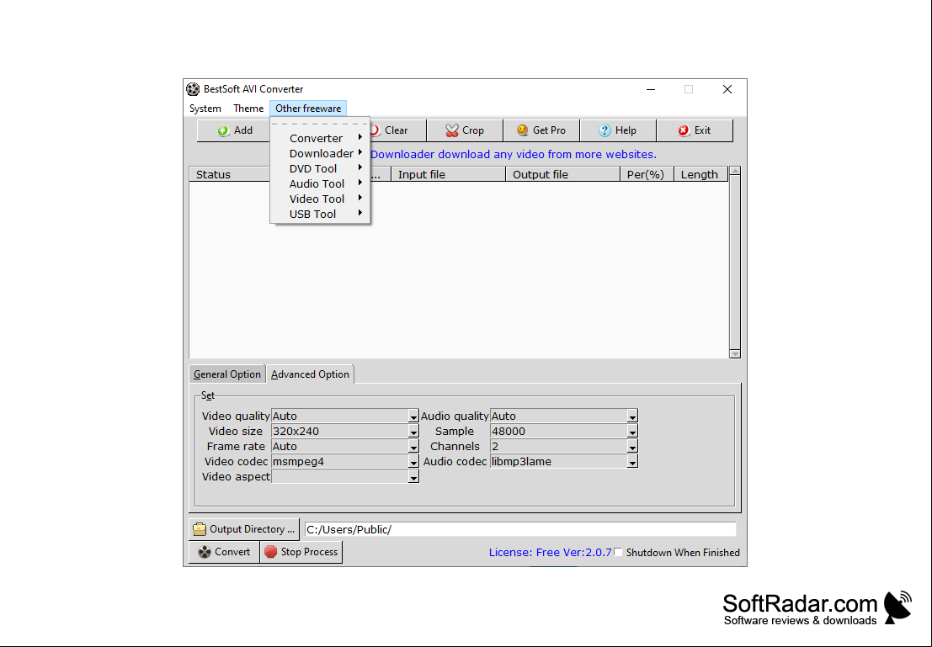The image size is (932, 647).
Task: Open the Video aspect dropdown
Action: point(413,477)
